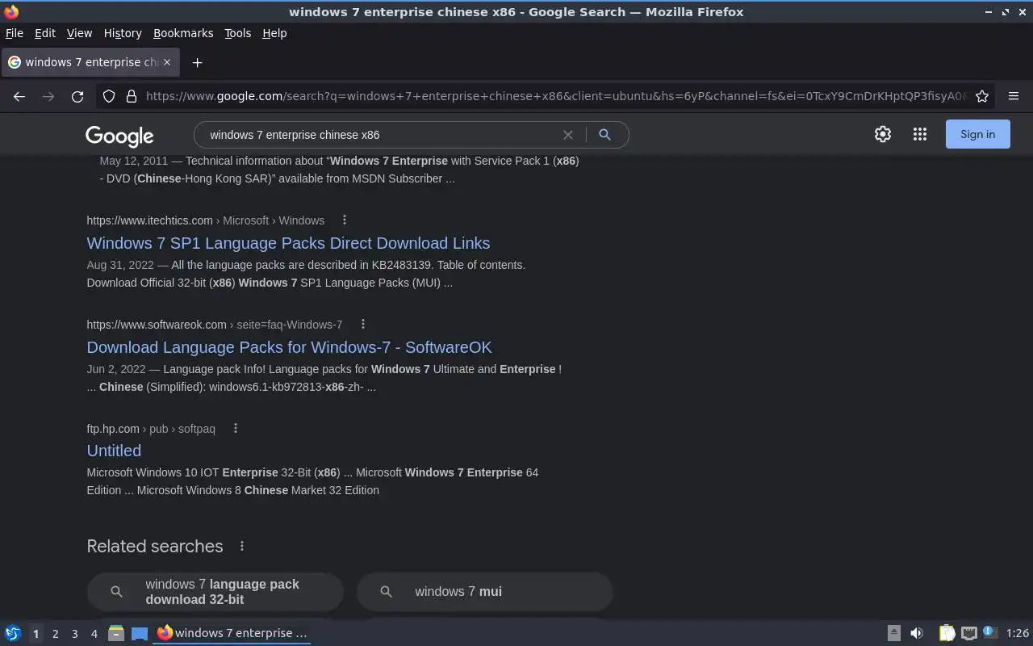1033x646 pixels.
Task: Click the Related searches heading
Action: click(155, 546)
